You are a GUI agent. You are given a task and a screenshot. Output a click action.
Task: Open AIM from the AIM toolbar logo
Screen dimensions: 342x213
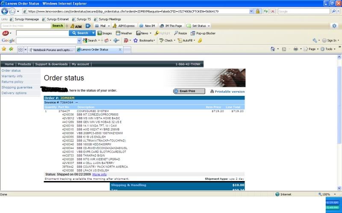coord(77,26)
